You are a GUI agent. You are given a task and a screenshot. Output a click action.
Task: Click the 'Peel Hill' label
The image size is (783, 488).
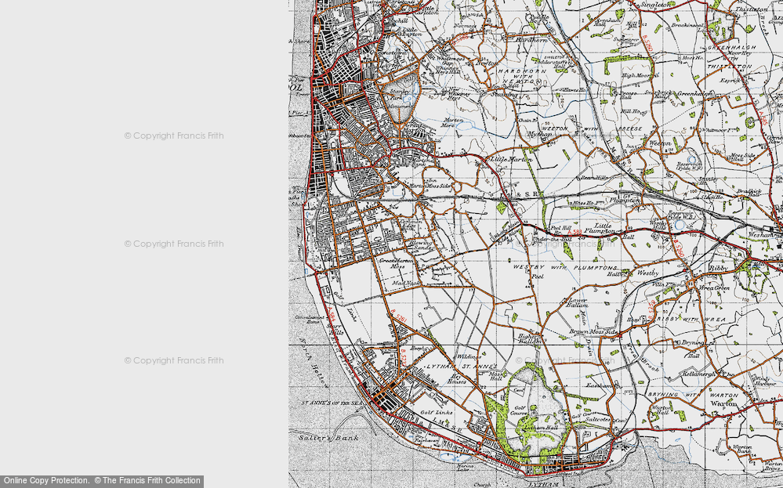pos(560,227)
